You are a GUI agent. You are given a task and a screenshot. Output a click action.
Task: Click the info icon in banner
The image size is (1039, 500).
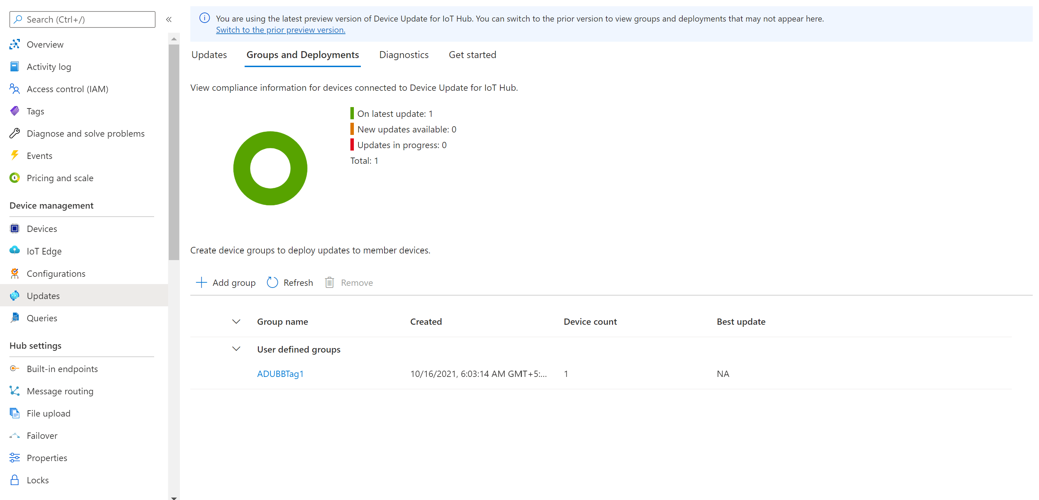coord(205,18)
